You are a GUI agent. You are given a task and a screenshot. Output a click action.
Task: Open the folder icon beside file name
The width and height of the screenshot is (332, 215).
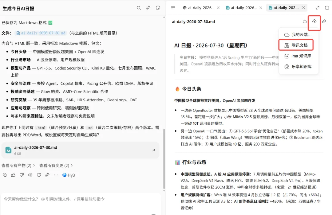305,21
